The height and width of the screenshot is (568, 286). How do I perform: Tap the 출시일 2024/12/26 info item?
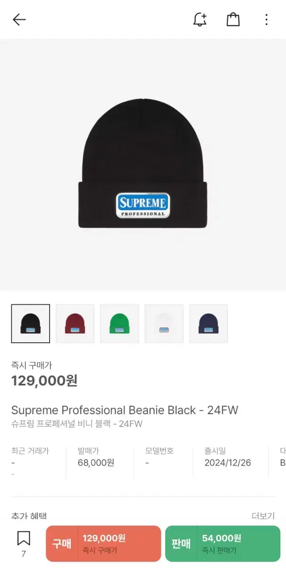pos(227,457)
